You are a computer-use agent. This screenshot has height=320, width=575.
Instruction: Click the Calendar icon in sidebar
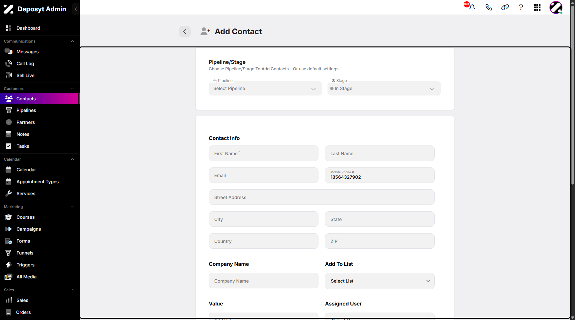click(x=9, y=170)
